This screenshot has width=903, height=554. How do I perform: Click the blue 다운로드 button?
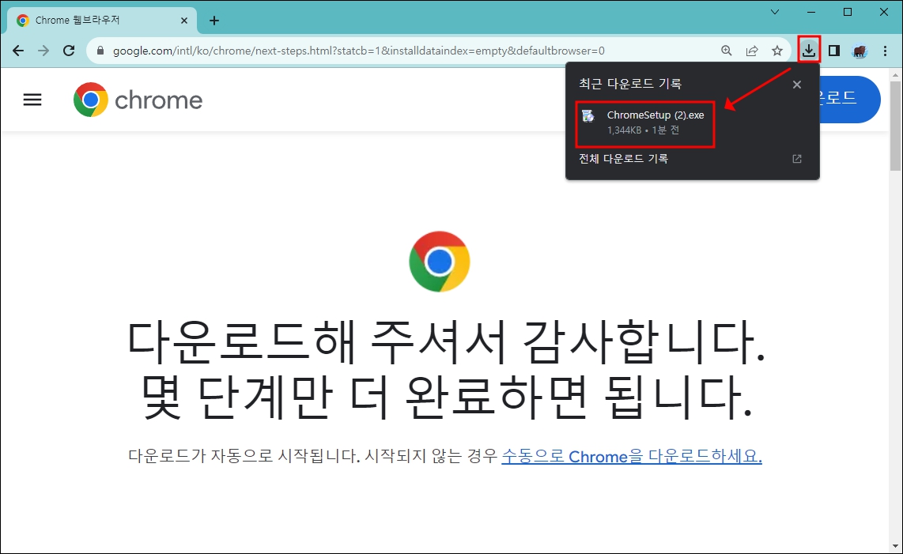[850, 99]
